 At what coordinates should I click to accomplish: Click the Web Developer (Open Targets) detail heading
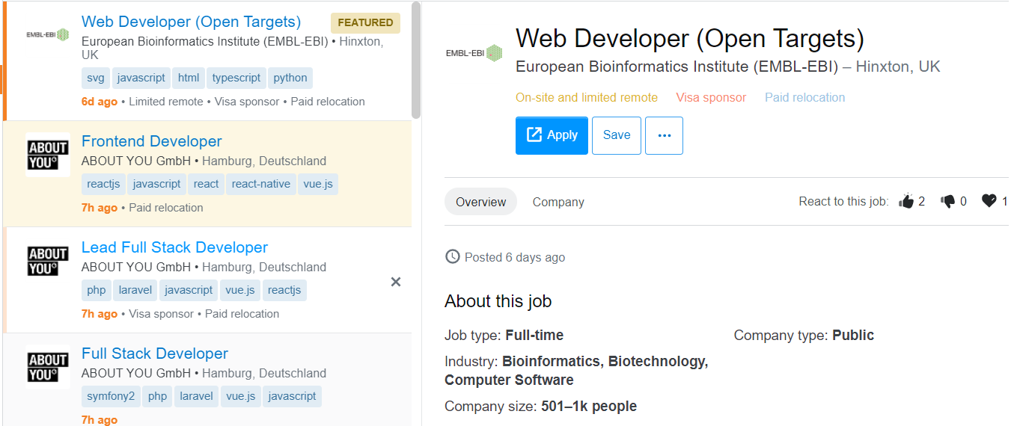[690, 38]
